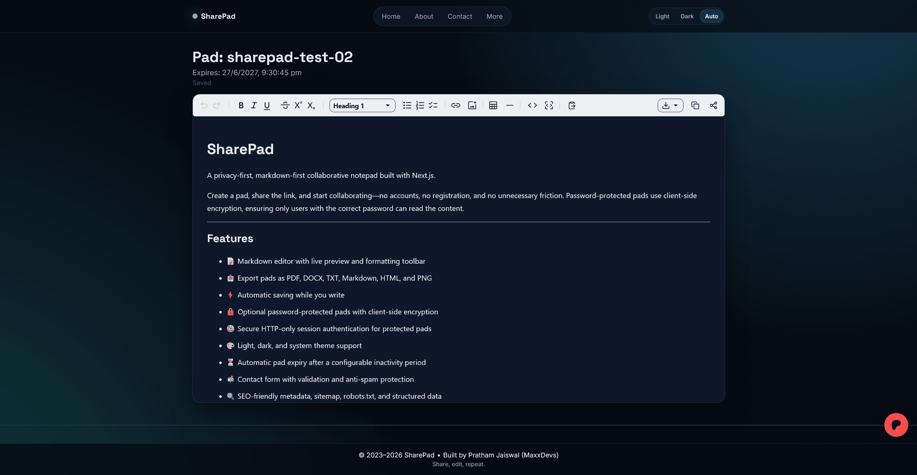Click the clipboard paste icon in toolbar
Image resolution: width=917 pixels, height=475 pixels.
click(572, 106)
